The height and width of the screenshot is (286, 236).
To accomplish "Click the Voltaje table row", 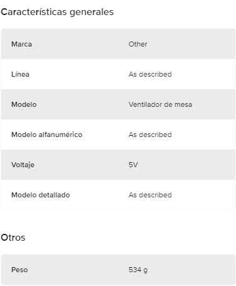I will coord(118,165).
